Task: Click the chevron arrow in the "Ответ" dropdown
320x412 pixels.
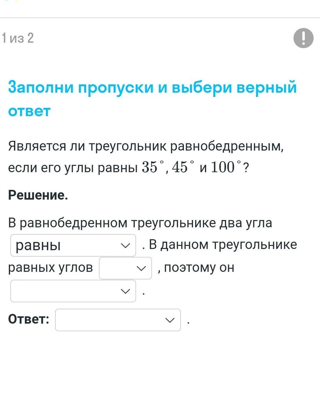Action: [170, 320]
